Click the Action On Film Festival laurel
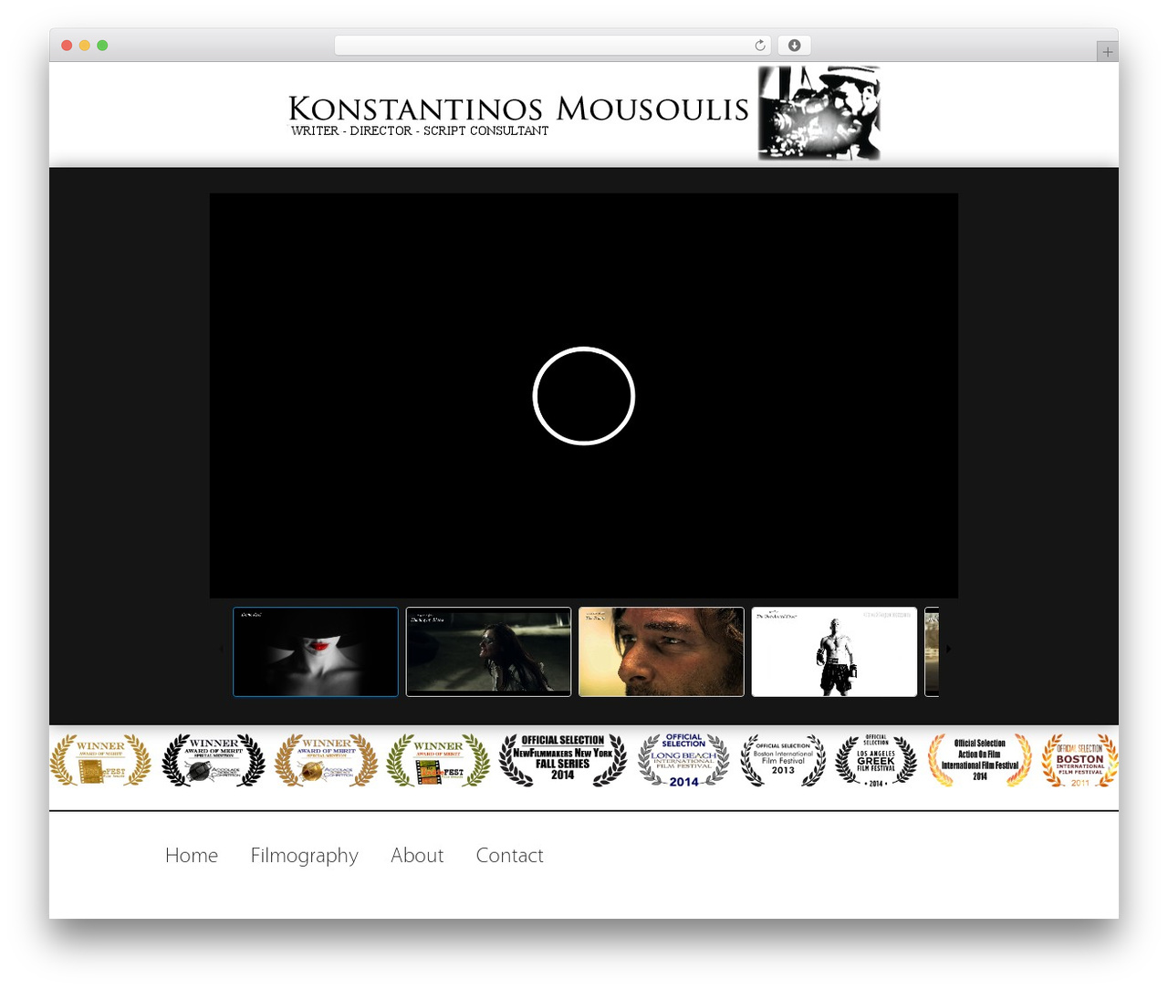This screenshot has height=989, width=1168. [x=980, y=760]
